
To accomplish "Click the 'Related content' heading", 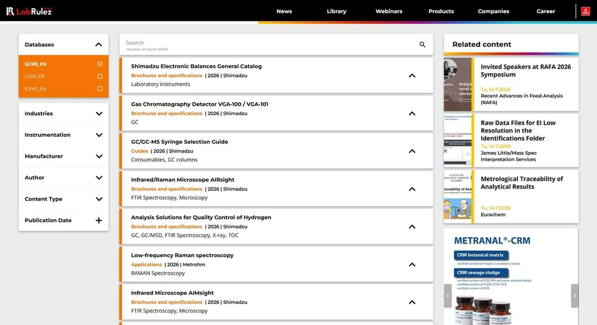I will pos(482,44).
